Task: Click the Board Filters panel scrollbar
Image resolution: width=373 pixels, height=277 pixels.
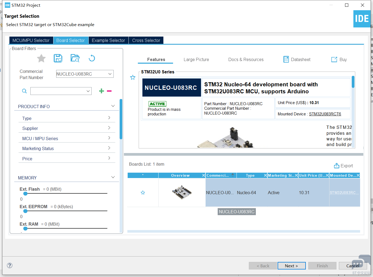Action: pos(121,119)
